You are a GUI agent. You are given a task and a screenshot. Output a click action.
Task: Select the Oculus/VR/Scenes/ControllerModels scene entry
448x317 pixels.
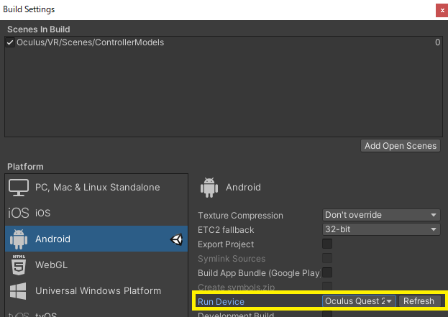(224, 42)
